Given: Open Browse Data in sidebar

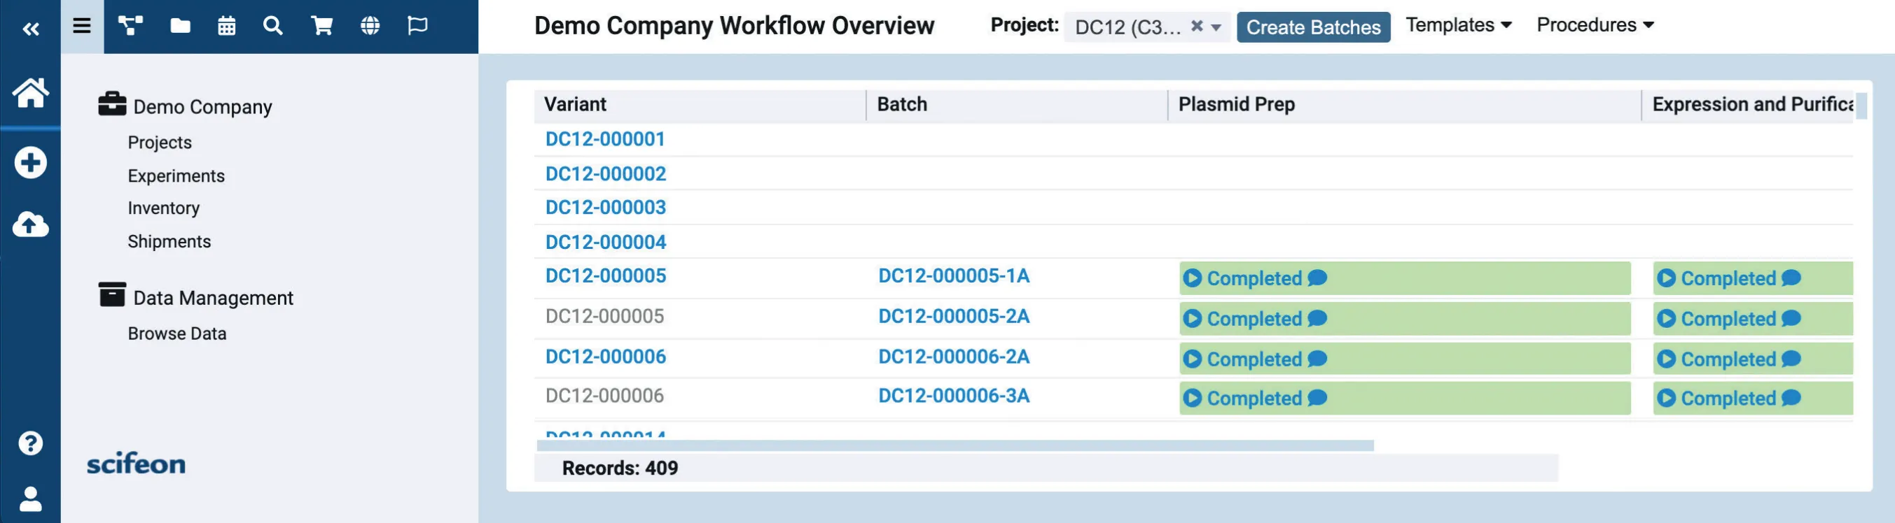Looking at the screenshot, I should pos(176,334).
